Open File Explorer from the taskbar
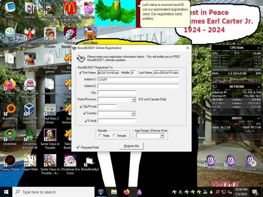The width and height of the screenshot is (263, 197). [x=114, y=192]
